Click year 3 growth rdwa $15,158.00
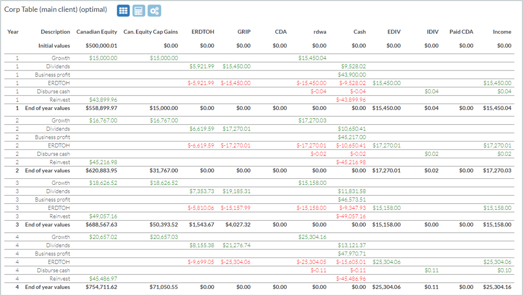 312,183
